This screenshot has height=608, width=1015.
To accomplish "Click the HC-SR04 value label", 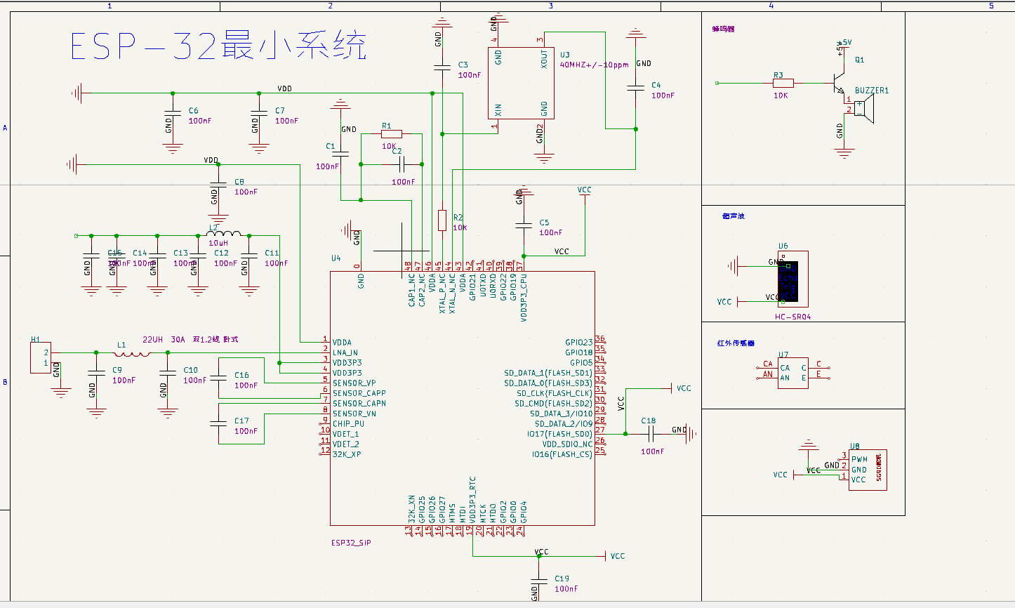I will [x=793, y=317].
